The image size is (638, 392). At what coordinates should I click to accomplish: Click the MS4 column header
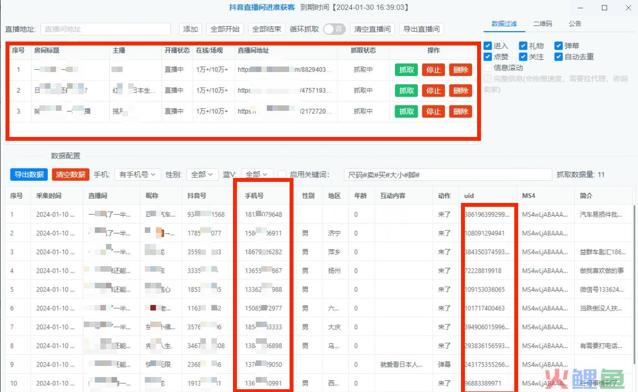click(x=529, y=196)
